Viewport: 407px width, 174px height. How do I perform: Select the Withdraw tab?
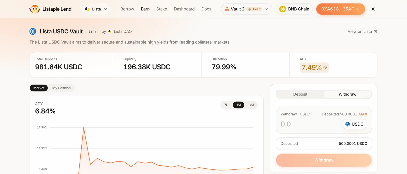click(x=347, y=94)
